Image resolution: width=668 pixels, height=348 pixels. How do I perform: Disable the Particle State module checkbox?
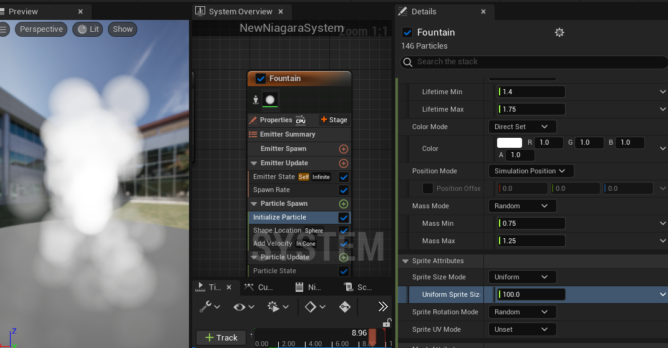344,271
